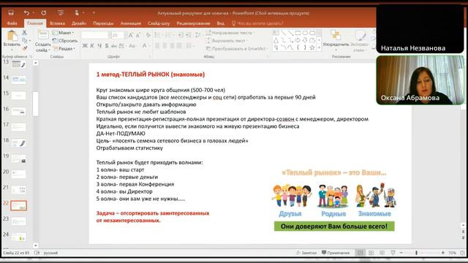The height and width of the screenshot is (263, 468).
Task: Switch to the Анимация tab
Action: coord(130,23)
